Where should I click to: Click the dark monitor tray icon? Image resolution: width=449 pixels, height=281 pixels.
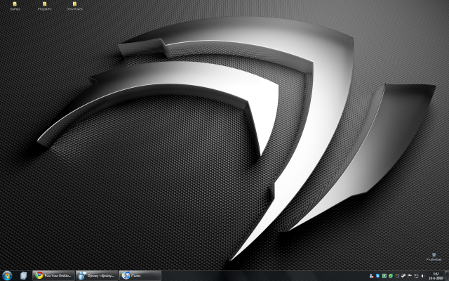click(397, 275)
